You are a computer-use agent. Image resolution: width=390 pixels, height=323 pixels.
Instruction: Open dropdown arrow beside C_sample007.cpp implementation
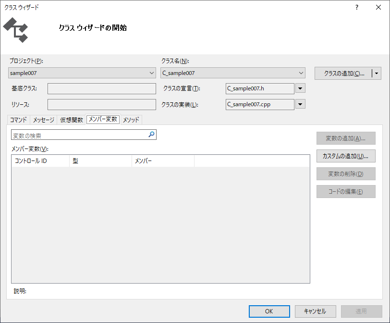point(300,104)
